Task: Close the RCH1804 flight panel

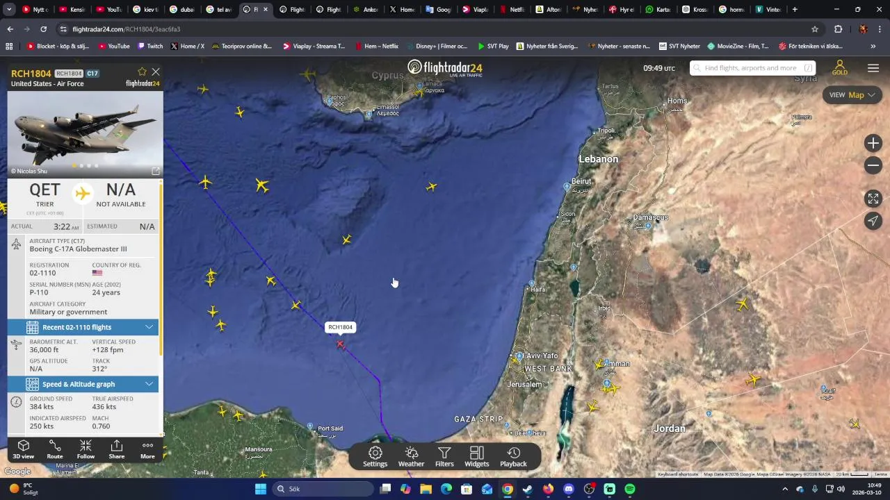Action: pyautogui.click(x=156, y=72)
